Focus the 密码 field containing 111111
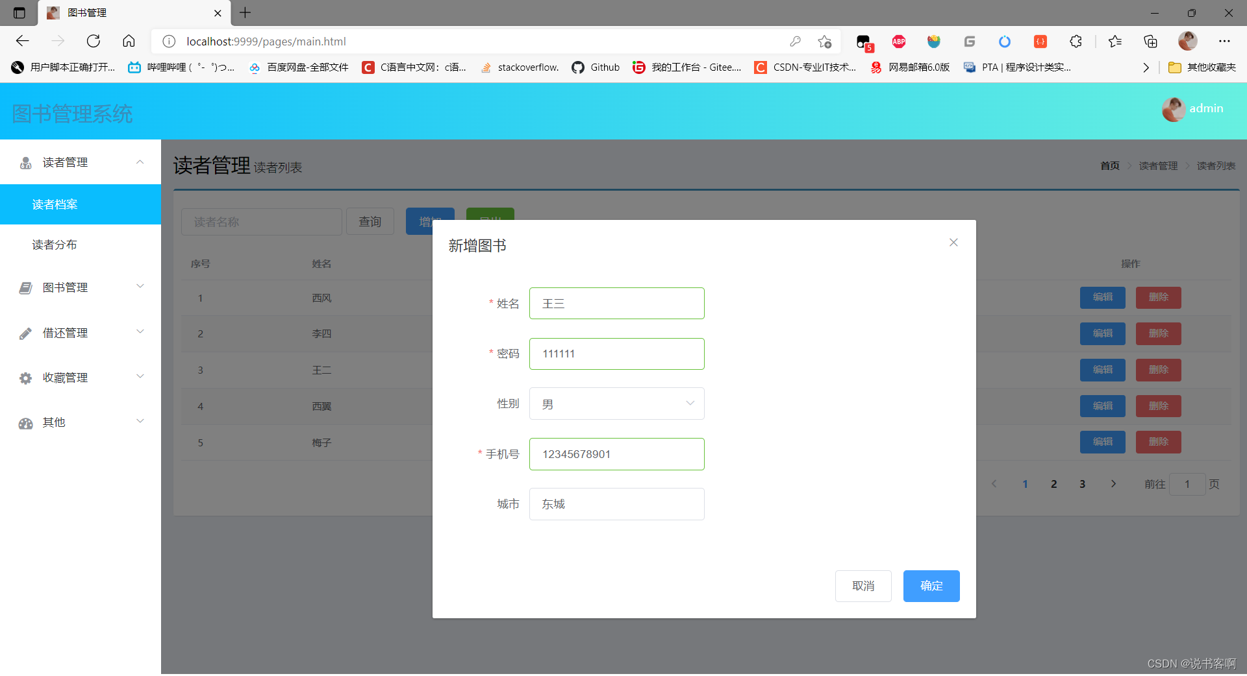1247x676 pixels. click(x=617, y=354)
